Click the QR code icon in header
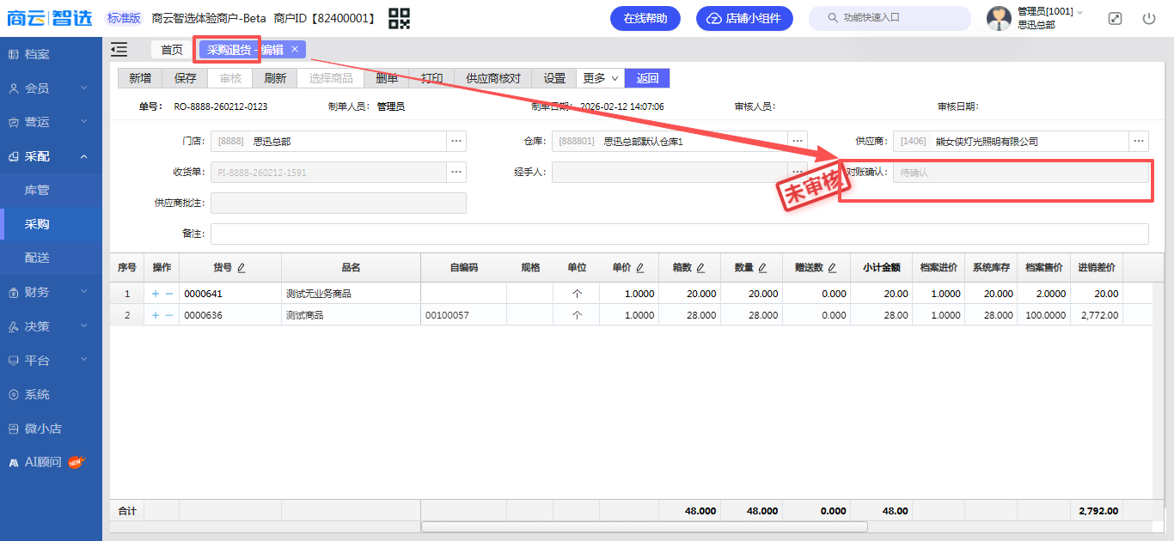The width and height of the screenshot is (1174, 541). pos(399,18)
